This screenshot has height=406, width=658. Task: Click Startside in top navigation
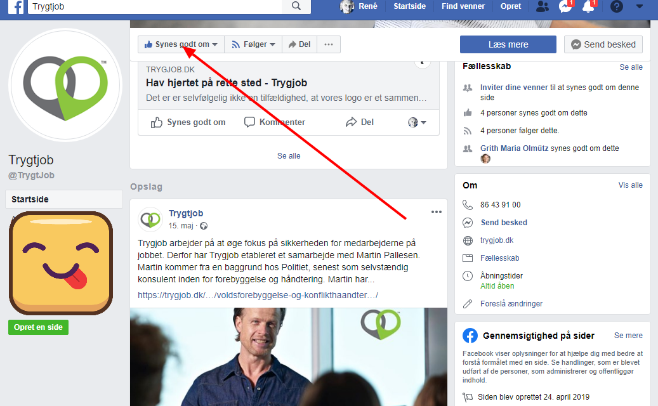(x=409, y=6)
